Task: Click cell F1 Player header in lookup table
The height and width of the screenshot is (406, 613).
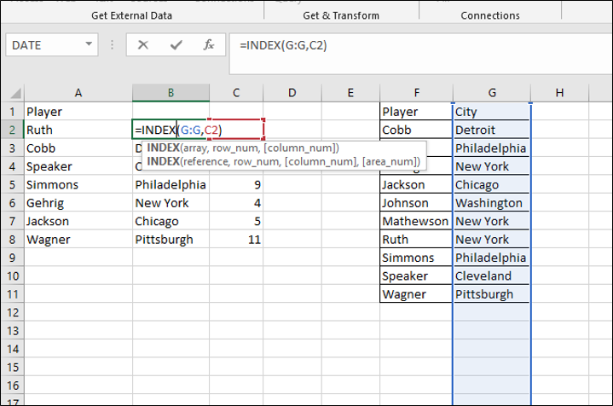Action: pyautogui.click(x=416, y=112)
